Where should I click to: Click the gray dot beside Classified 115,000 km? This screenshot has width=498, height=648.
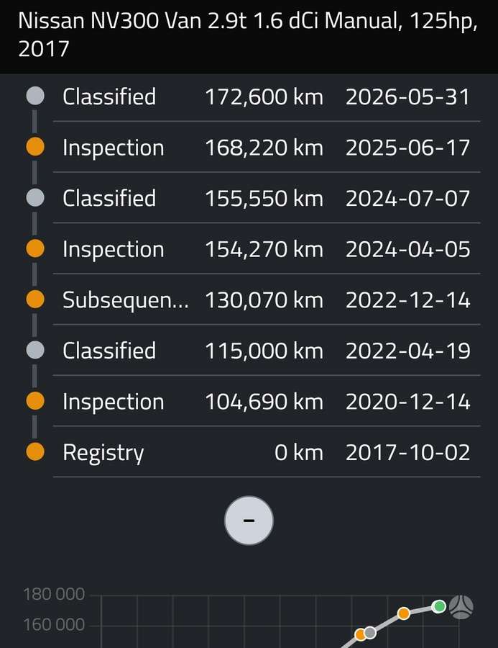[35, 350]
